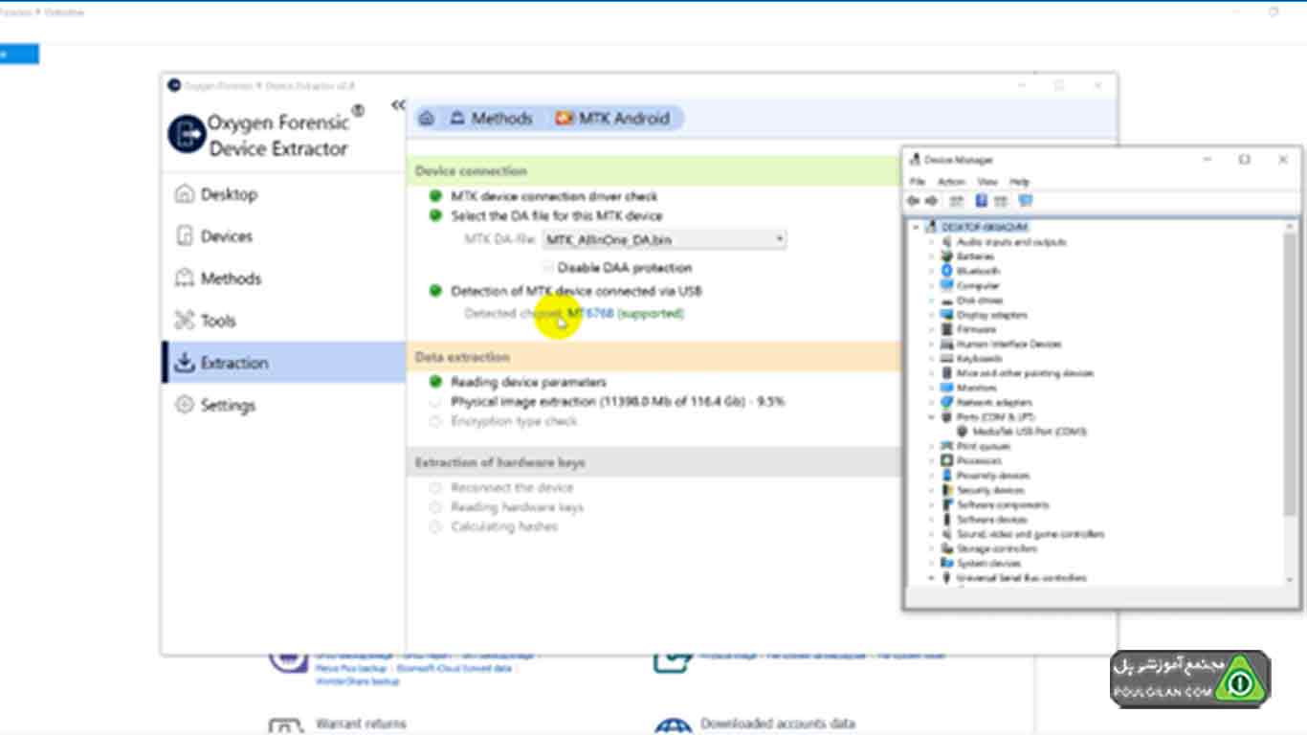
Task: Click the System devices icon in Device Manager
Action: [x=947, y=564]
